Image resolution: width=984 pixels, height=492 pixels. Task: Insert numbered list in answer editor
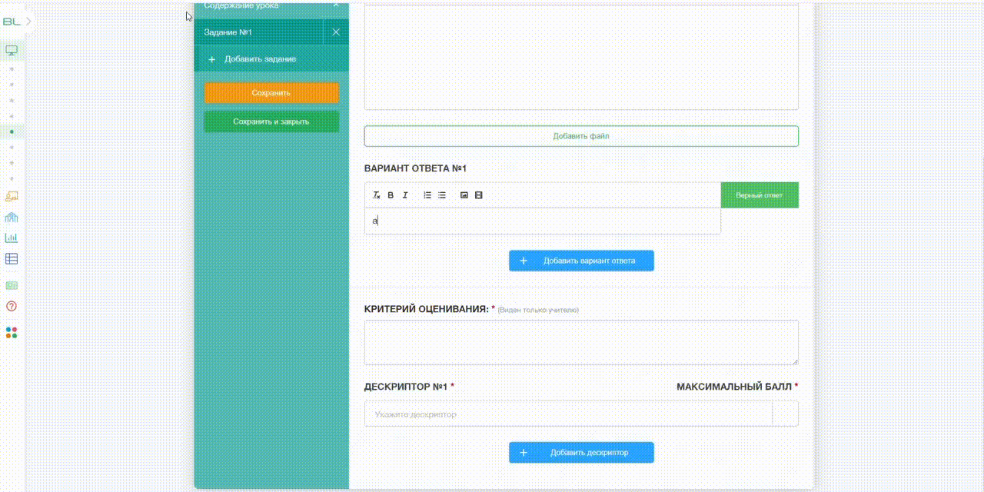pyautogui.click(x=427, y=195)
